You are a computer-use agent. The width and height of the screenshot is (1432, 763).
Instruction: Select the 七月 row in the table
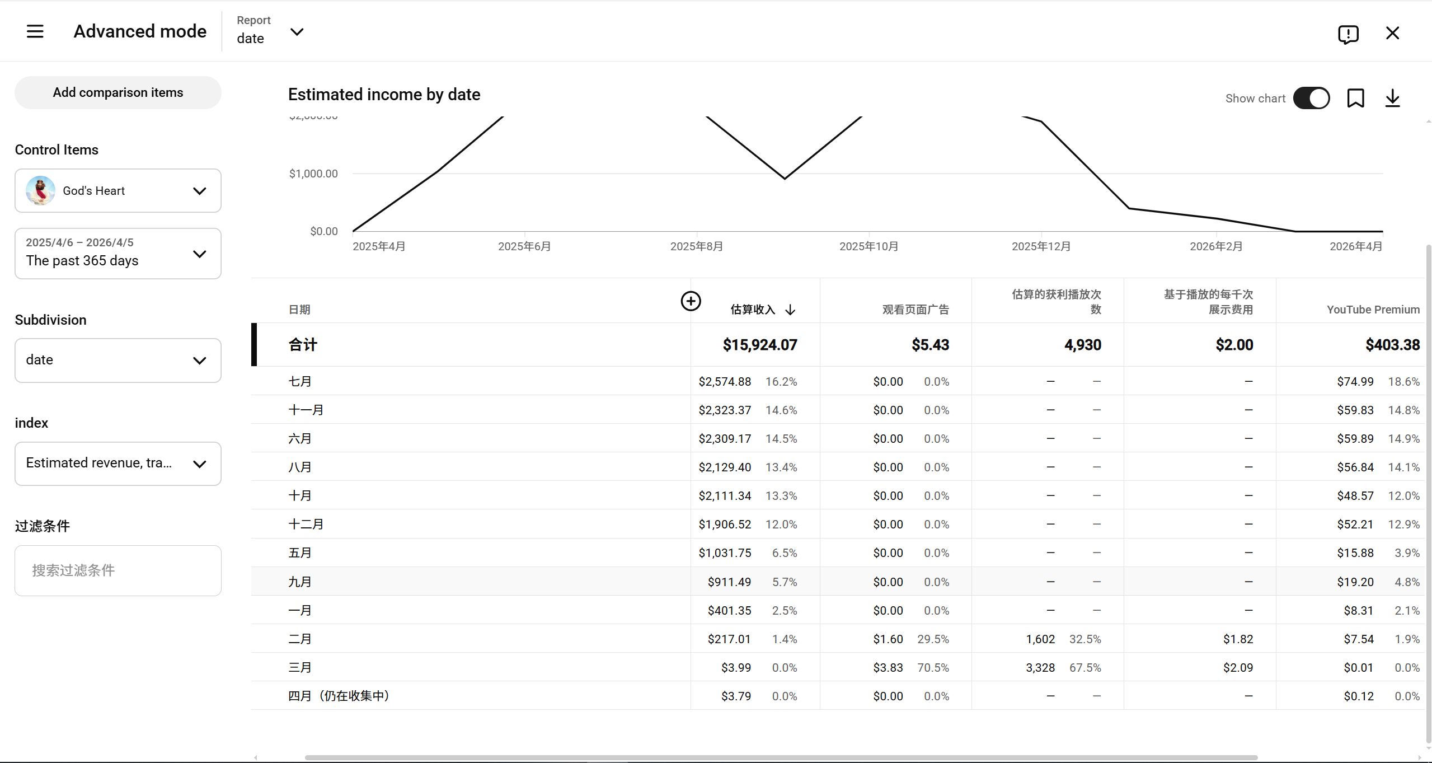pos(300,382)
